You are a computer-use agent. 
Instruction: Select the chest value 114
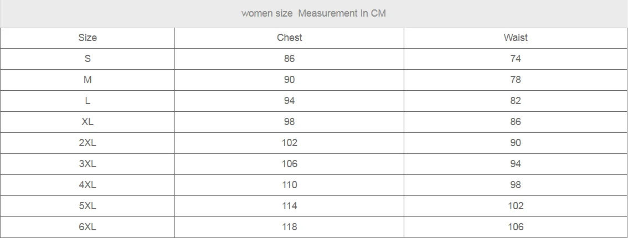pyautogui.click(x=289, y=206)
